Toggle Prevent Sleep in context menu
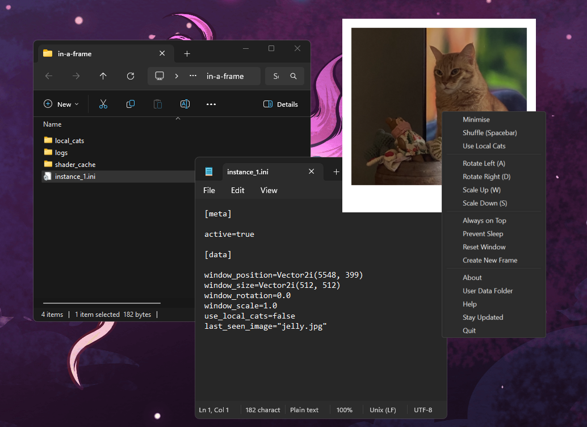The height and width of the screenshot is (427, 587). coord(483,234)
